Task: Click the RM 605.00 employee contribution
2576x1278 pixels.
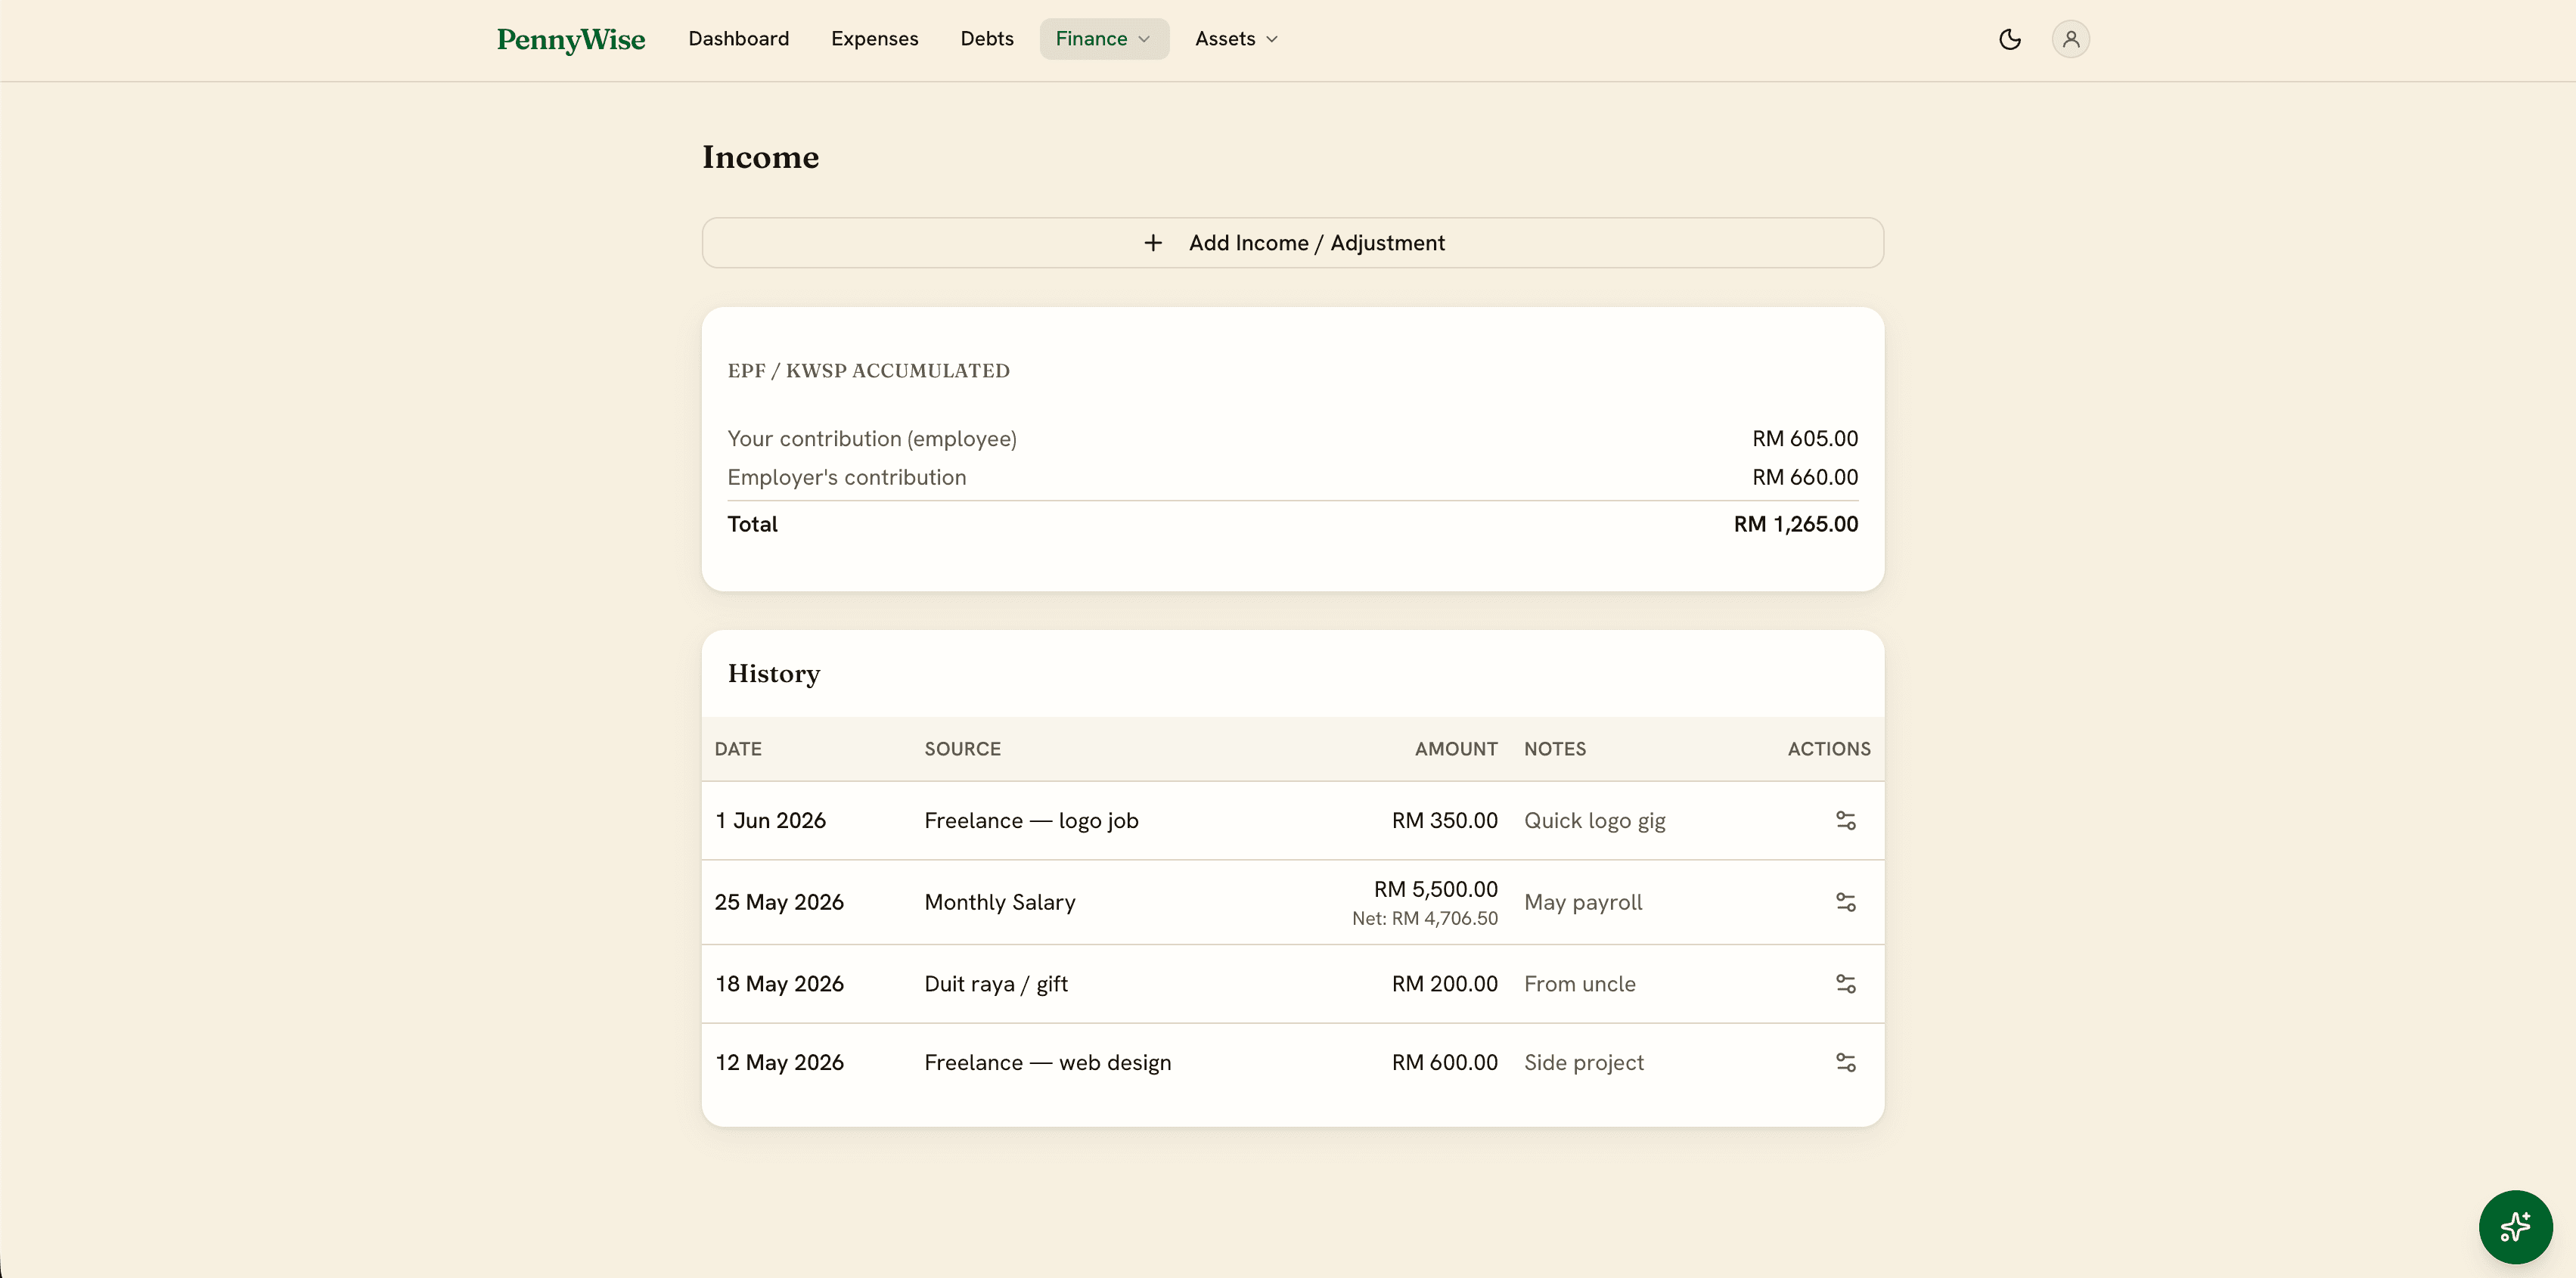Action: click(x=1805, y=438)
